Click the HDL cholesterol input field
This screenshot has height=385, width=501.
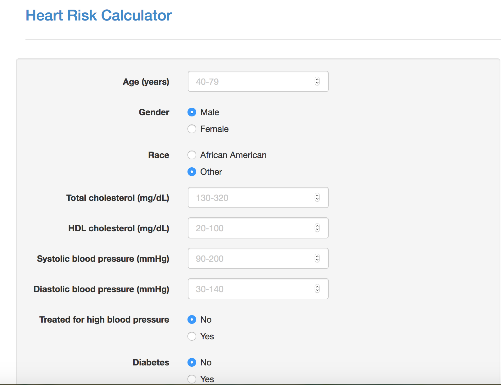click(258, 228)
